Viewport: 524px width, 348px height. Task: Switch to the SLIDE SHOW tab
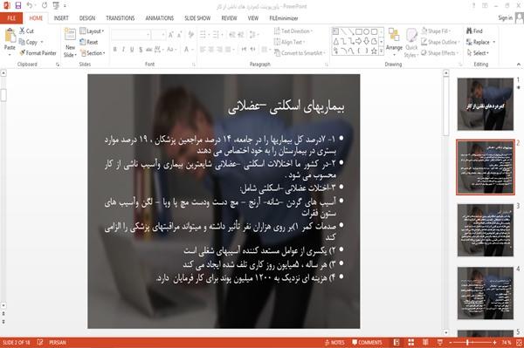pyautogui.click(x=197, y=18)
